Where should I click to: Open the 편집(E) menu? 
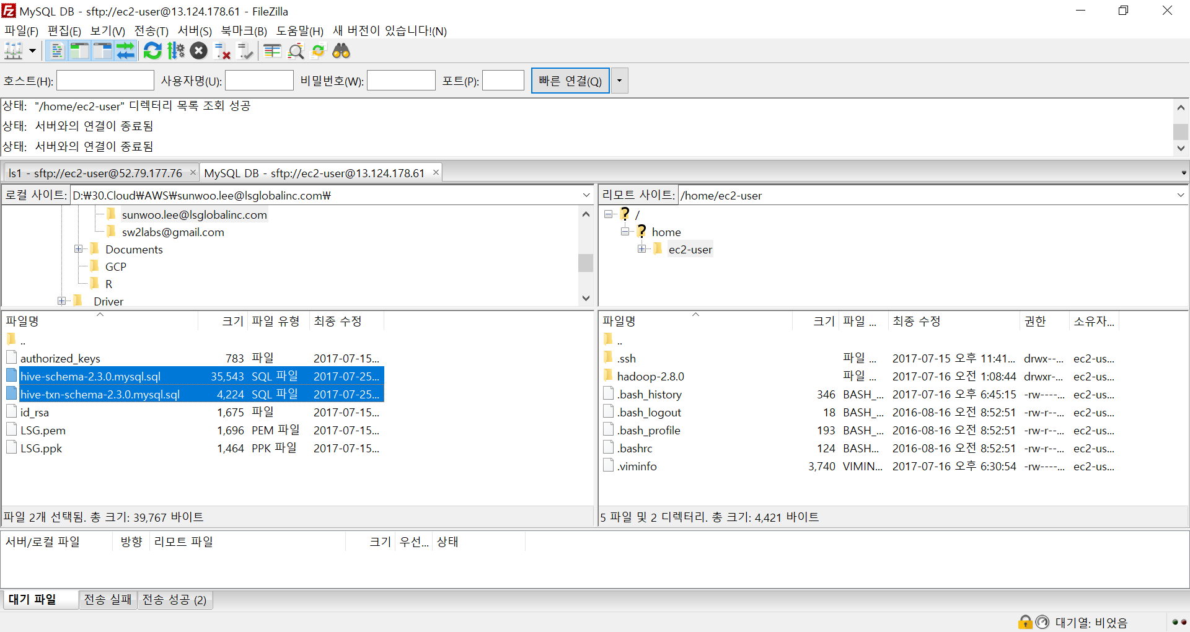point(64,31)
